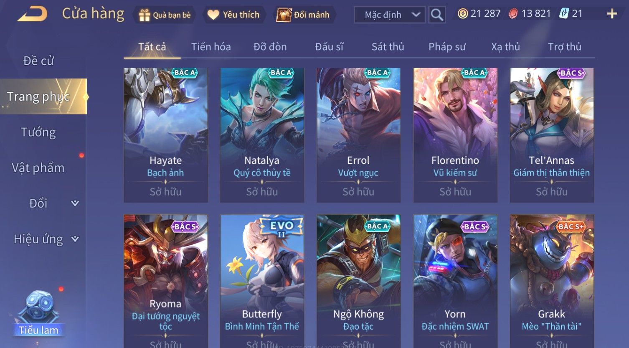Open the search magnifier icon
The image size is (629, 348).
tap(437, 15)
